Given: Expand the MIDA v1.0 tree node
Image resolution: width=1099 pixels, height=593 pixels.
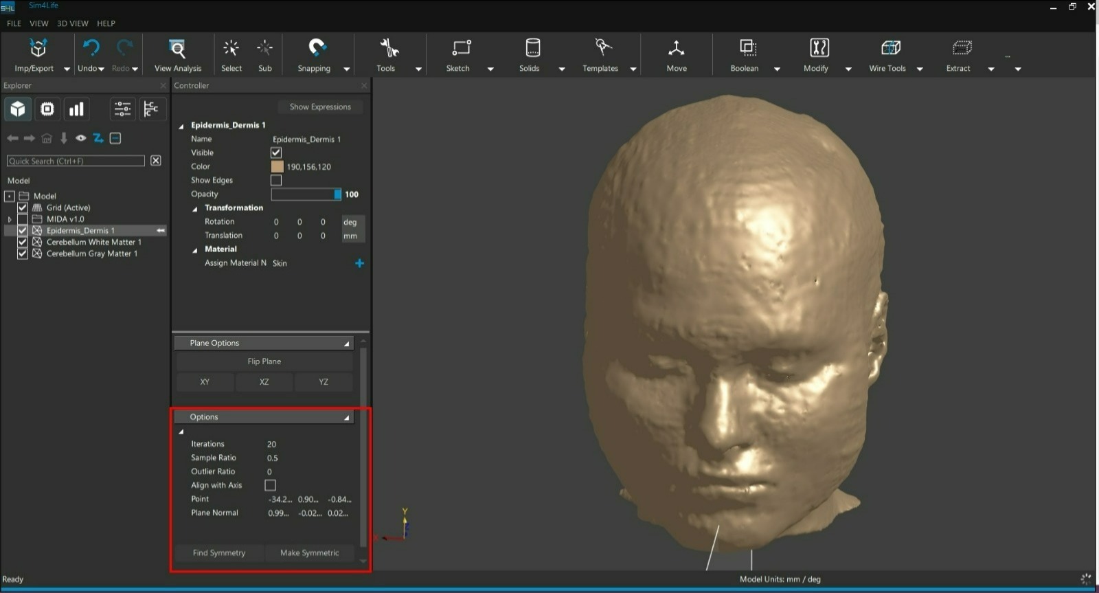Looking at the screenshot, I should pyautogui.click(x=10, y=219).
